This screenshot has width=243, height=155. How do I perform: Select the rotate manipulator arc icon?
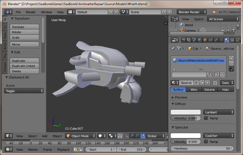[x=137, y=136]
